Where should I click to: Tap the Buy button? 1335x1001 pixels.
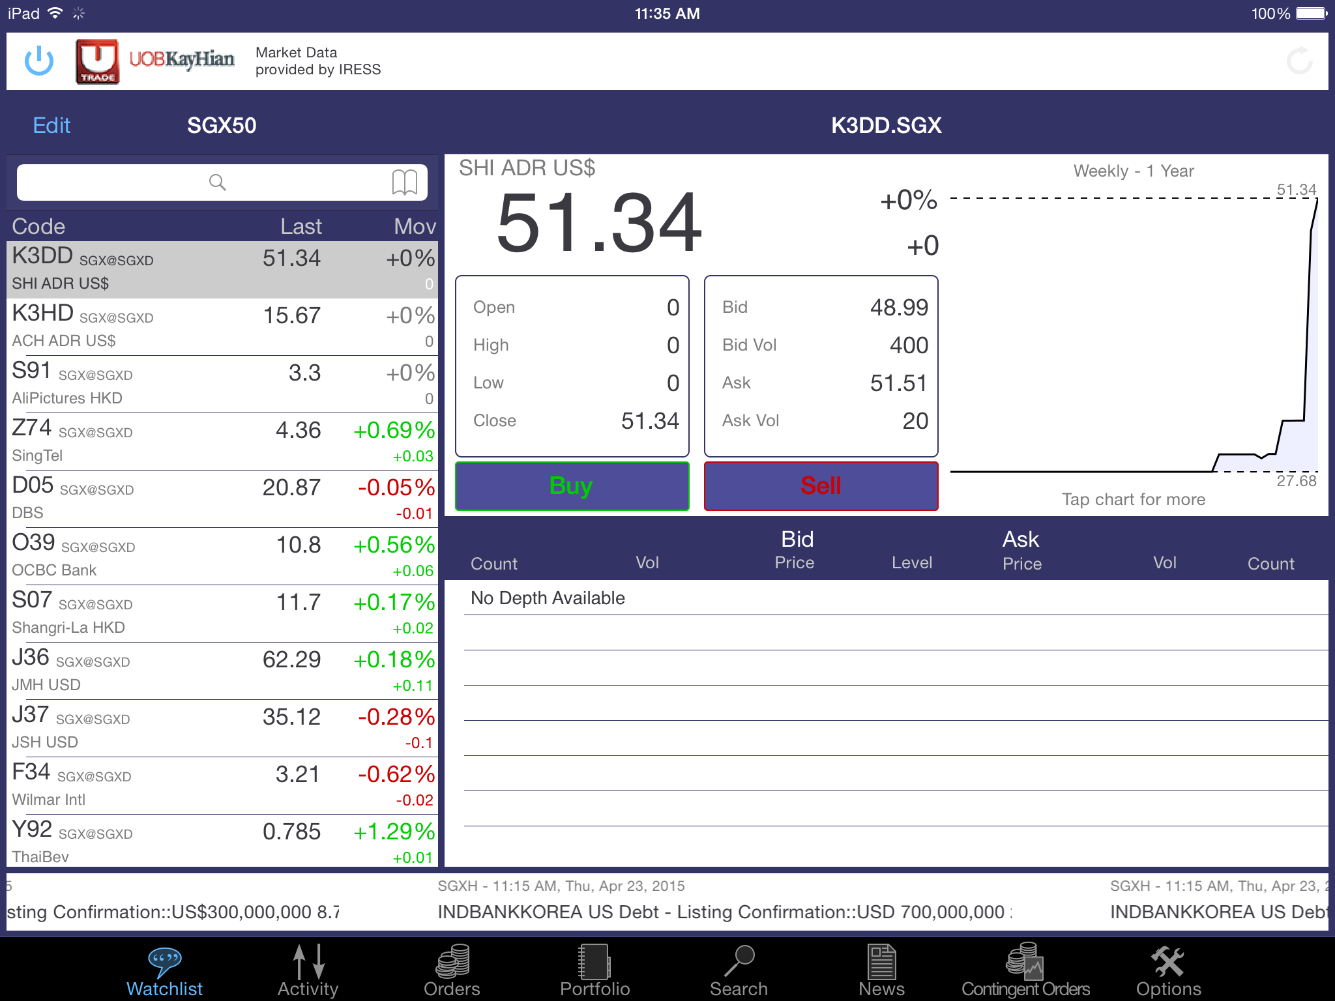[572, 486]
